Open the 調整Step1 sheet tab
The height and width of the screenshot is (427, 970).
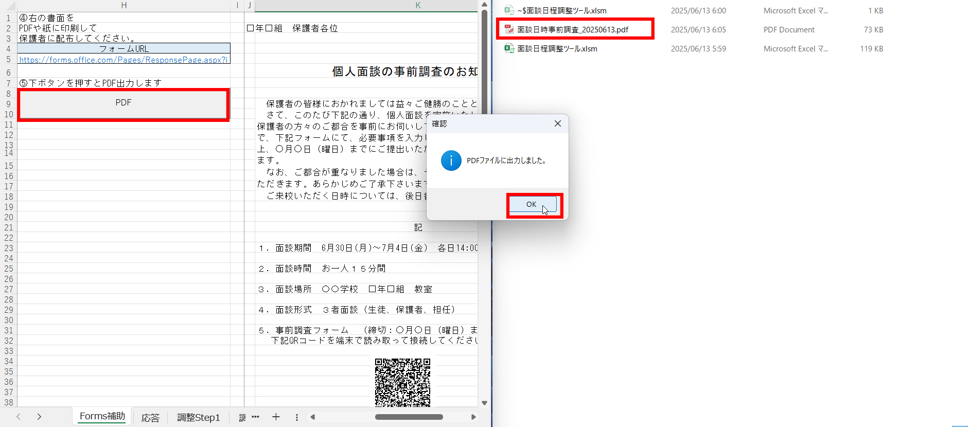(198, 417)
